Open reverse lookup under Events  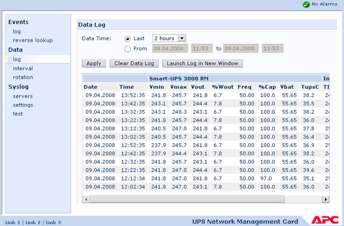click(33, 40)
